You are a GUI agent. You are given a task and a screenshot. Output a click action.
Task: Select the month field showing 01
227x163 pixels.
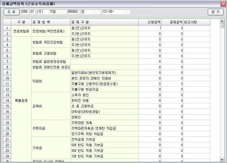point(33,12)
